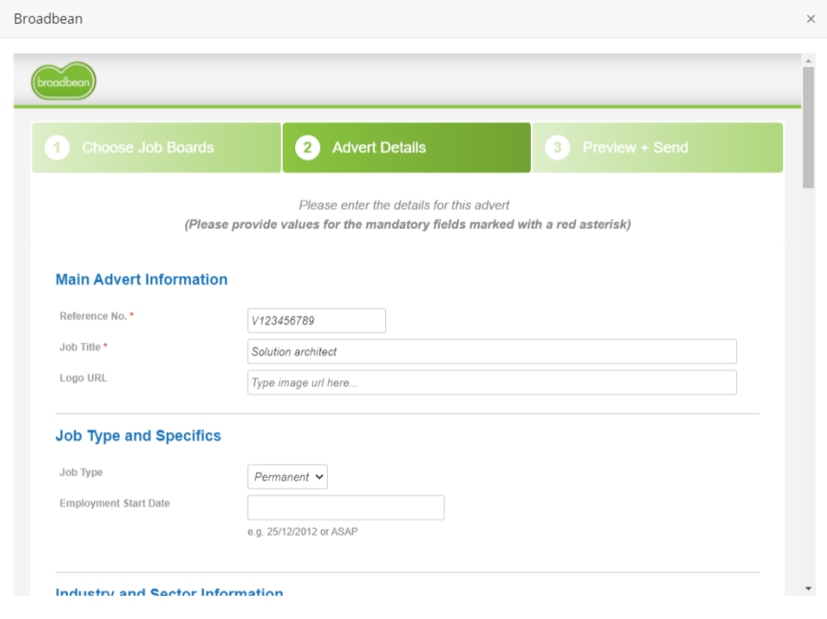
Task: Edit the Reference No. field
Action: [316, 321]
